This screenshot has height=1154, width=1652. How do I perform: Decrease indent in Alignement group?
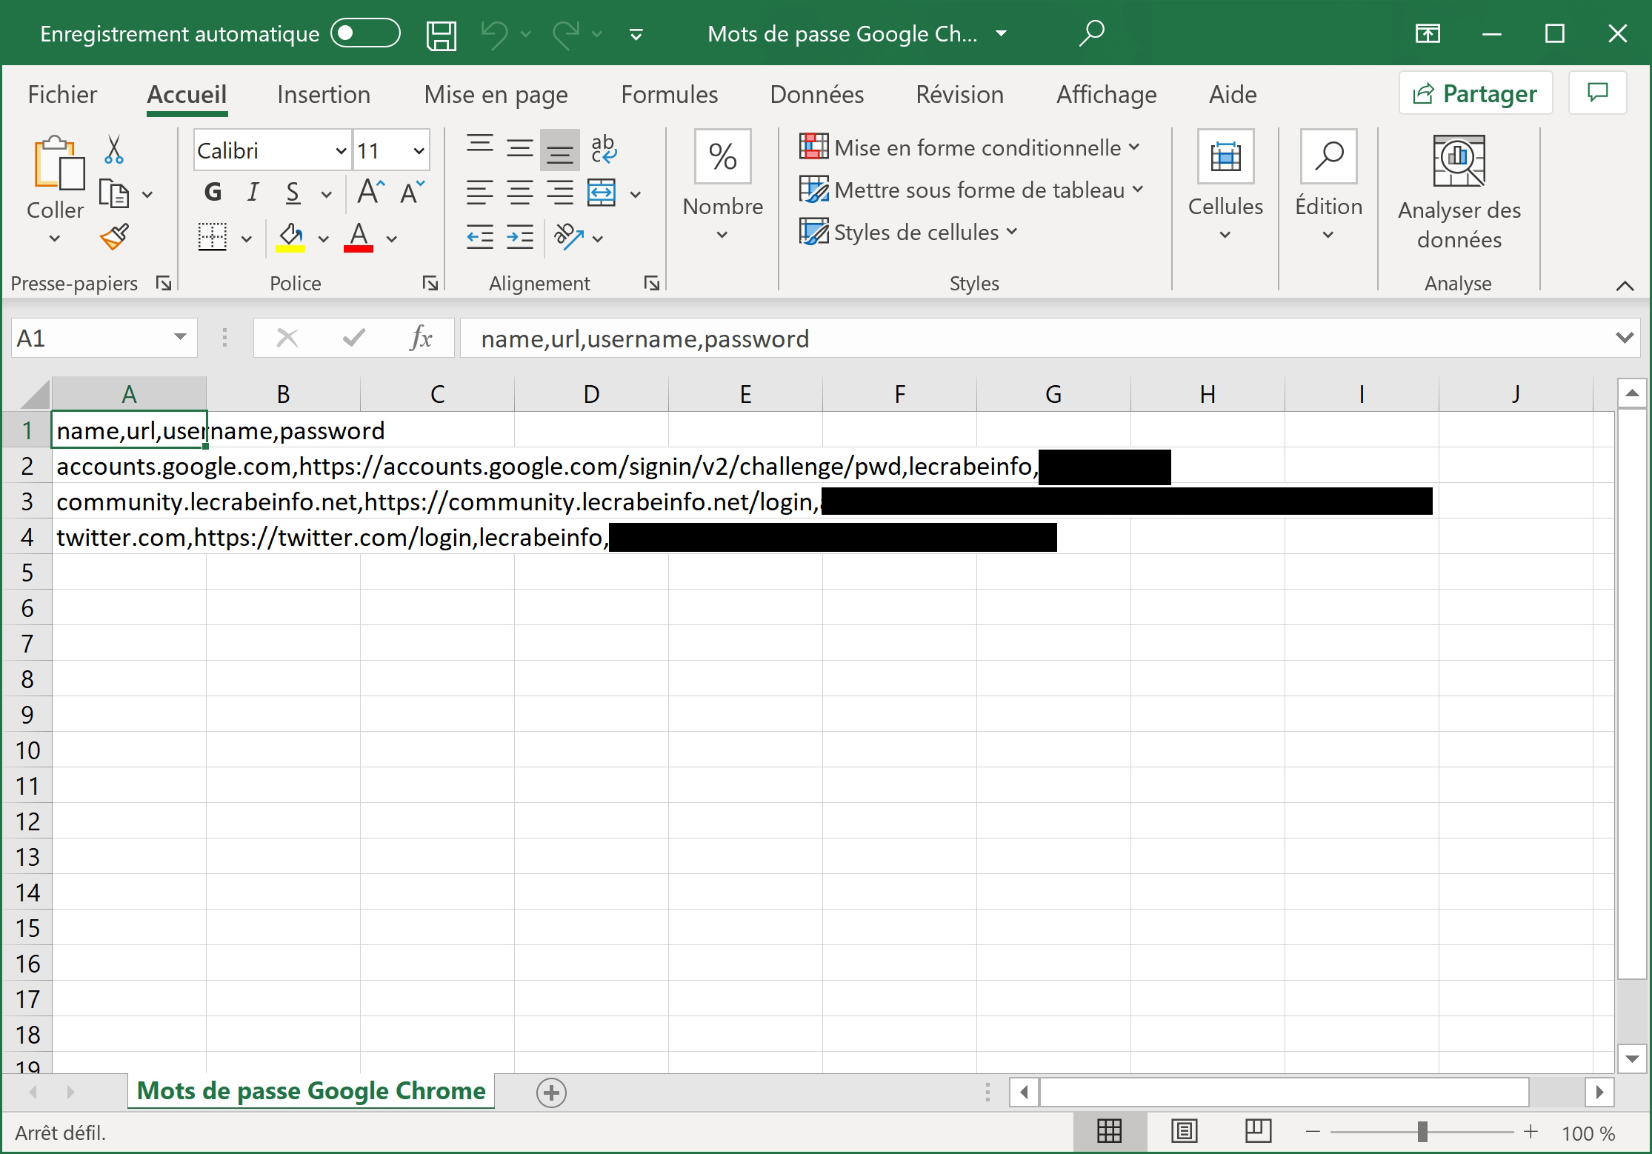pos(480,237)
